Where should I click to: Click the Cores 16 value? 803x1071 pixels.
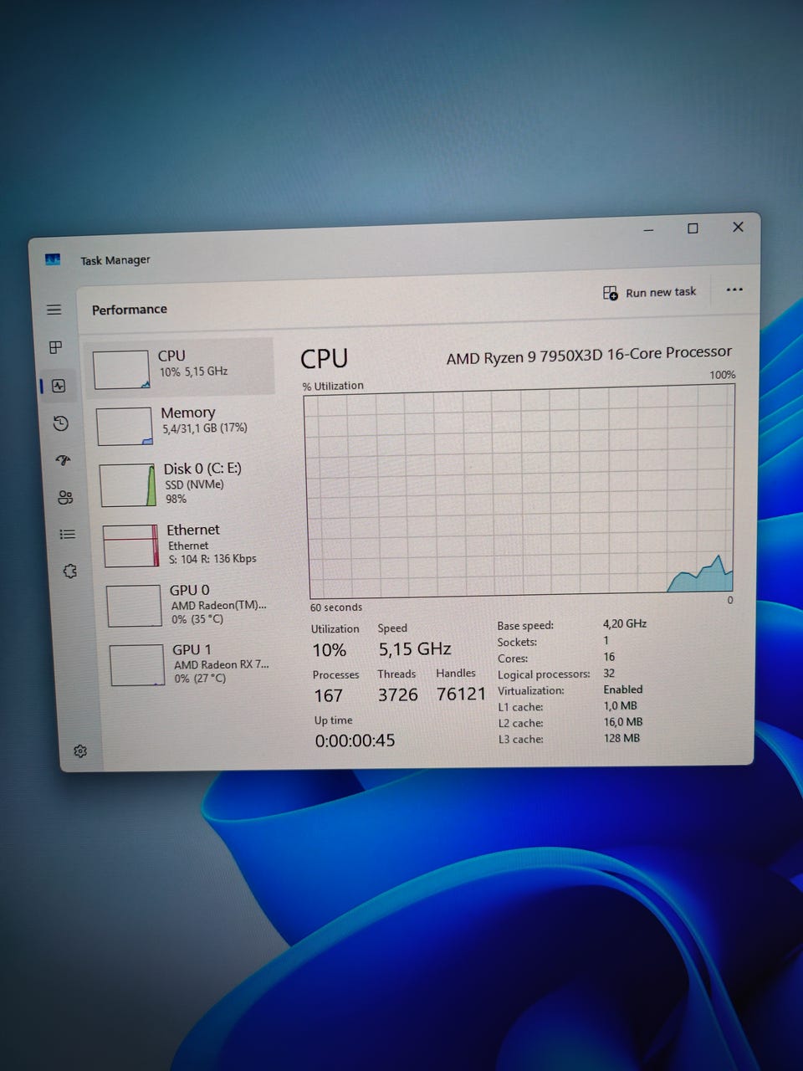point(609,657)
